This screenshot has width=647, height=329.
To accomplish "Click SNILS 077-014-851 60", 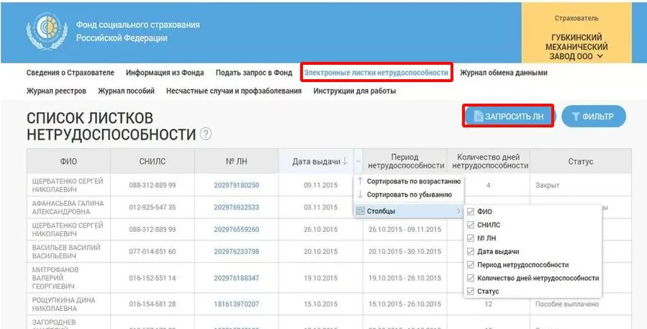I will [x=153, y=251].
